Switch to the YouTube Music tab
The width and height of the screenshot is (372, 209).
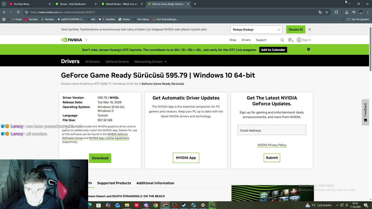30,4
